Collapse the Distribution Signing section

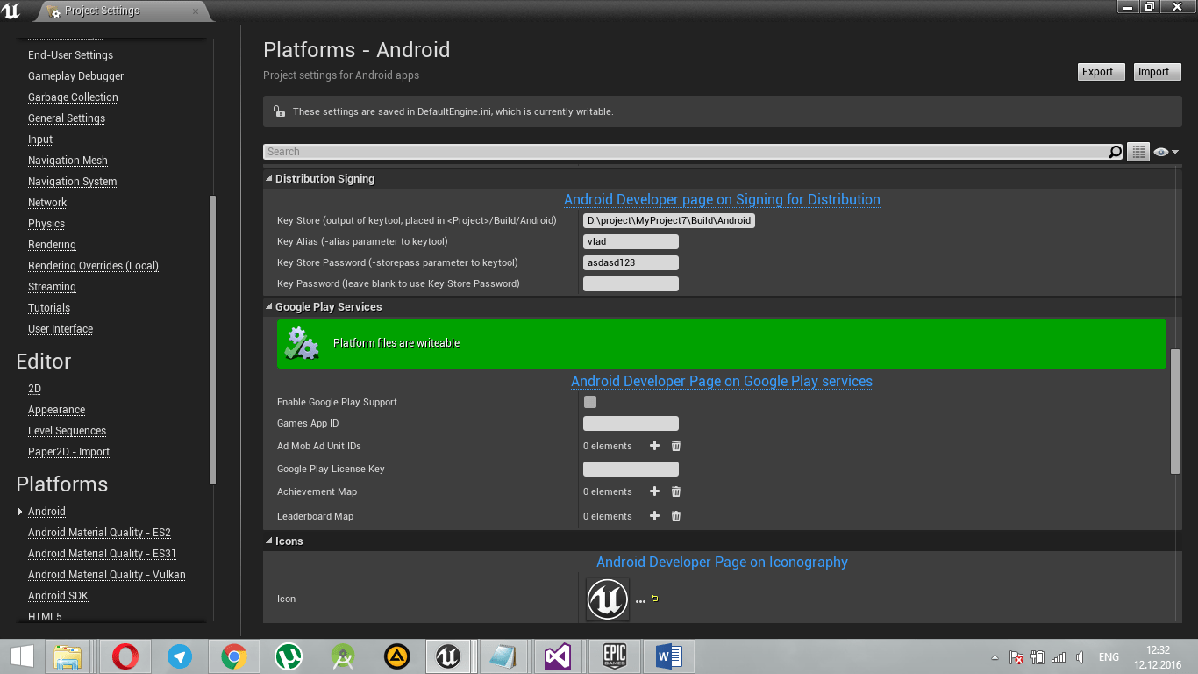tap(268, 178)
